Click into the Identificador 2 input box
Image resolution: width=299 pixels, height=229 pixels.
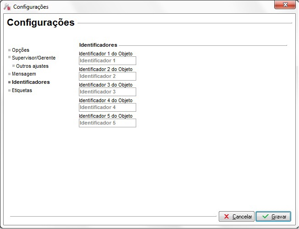click(x=107, y=76)
